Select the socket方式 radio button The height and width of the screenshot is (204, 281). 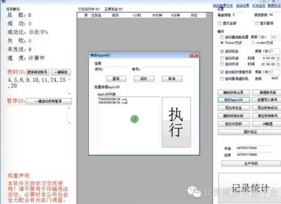(x=253, y=42)
